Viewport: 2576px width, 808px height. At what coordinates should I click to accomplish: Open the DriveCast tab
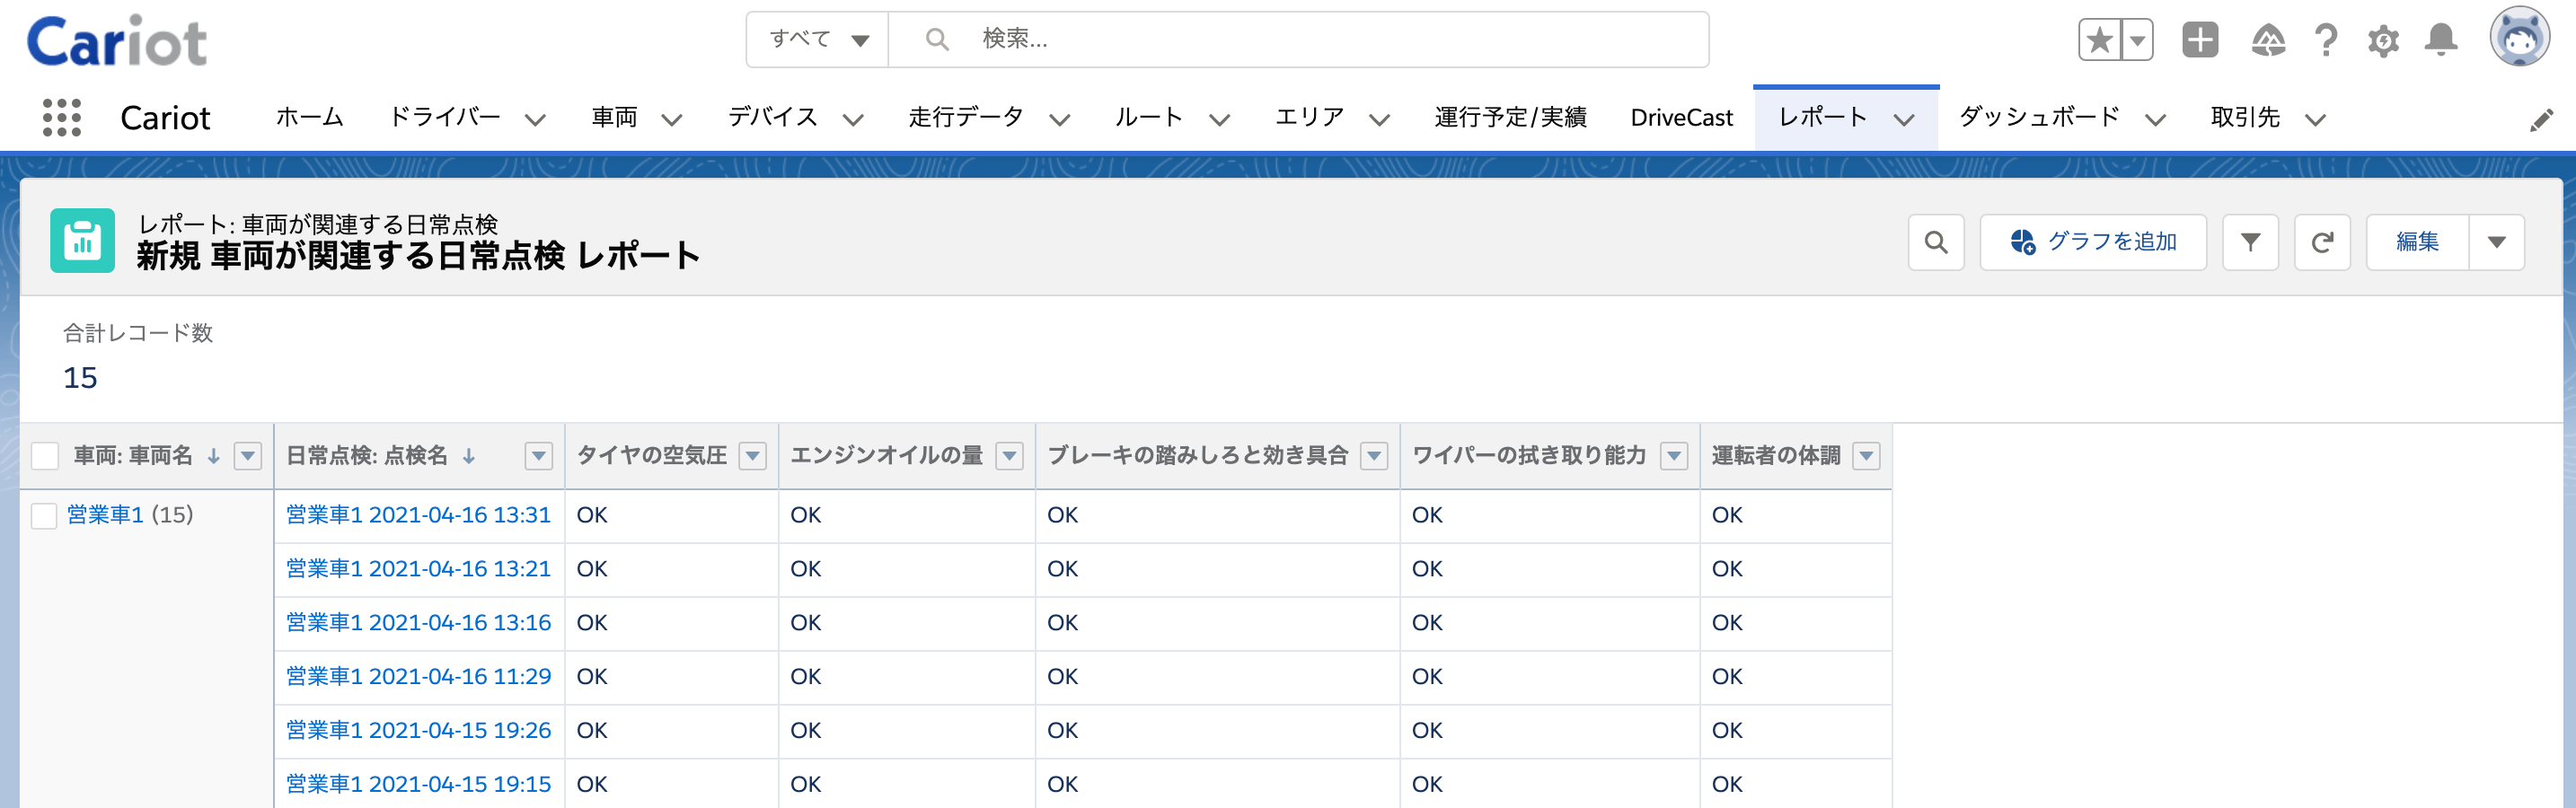pyautogui.click(x=1681, y=118)
